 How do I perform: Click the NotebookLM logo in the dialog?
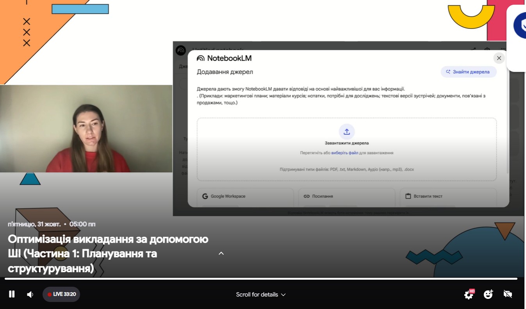click(224, 58)
